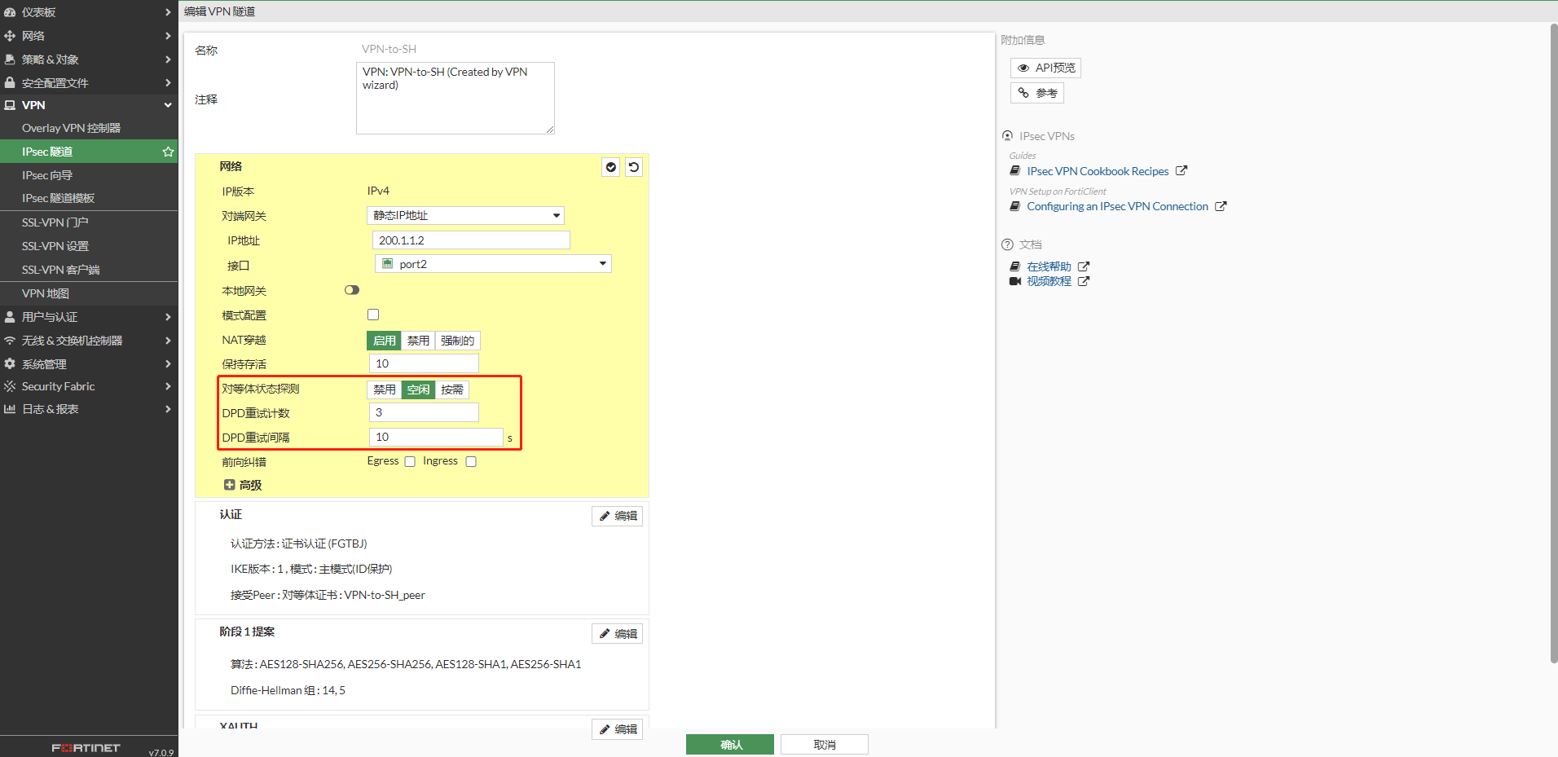Click the revert icon in the network section header
This screenshot has height=757, width=1558.
[633, 167]
